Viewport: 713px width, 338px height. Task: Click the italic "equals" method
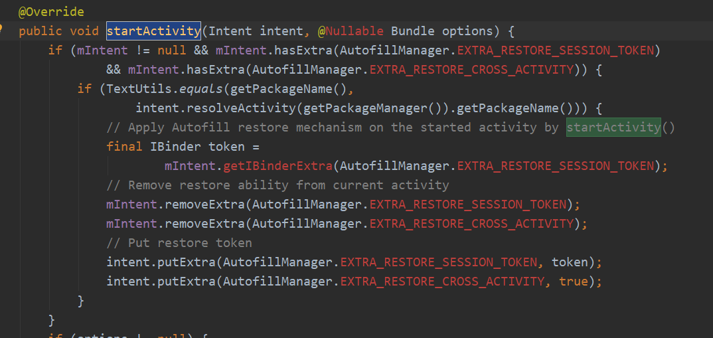(201, 89)
